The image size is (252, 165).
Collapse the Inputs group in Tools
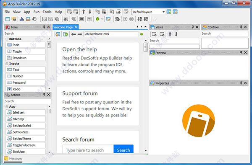7,64
